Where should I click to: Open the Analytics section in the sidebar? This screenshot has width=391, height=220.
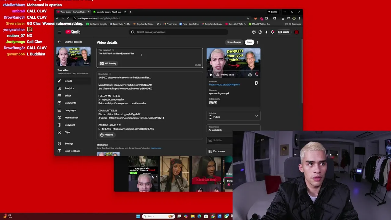[x=73, y=88]
